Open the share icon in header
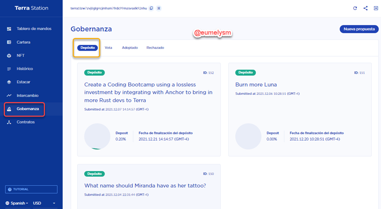 pyautogui.click(x=366, y=8)
